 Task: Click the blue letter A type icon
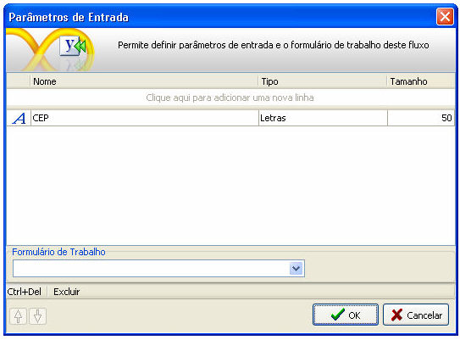(x=19, y=119)
